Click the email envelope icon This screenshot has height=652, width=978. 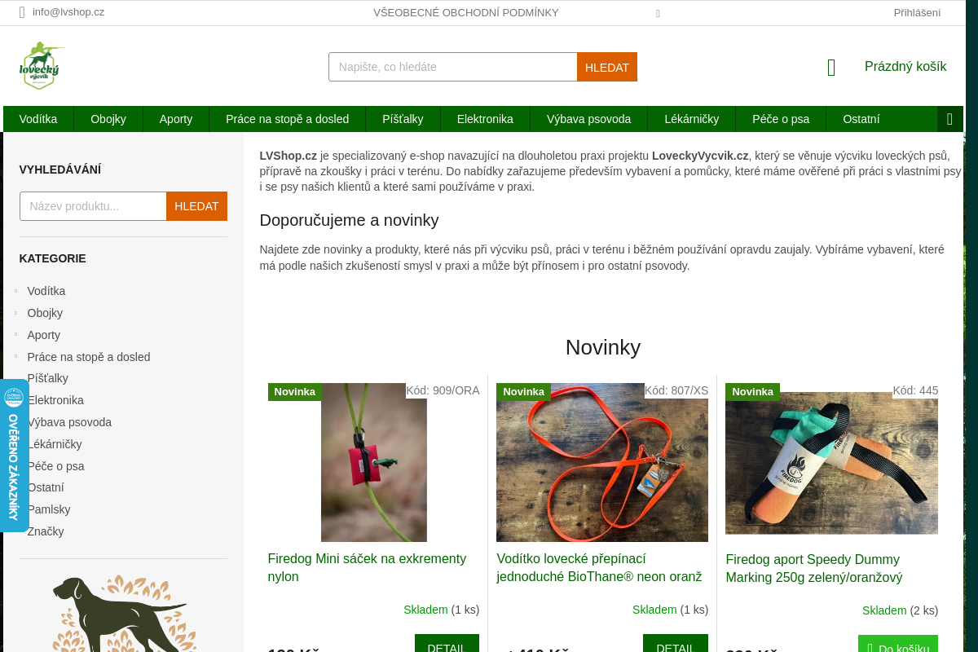tap(23, 12)
